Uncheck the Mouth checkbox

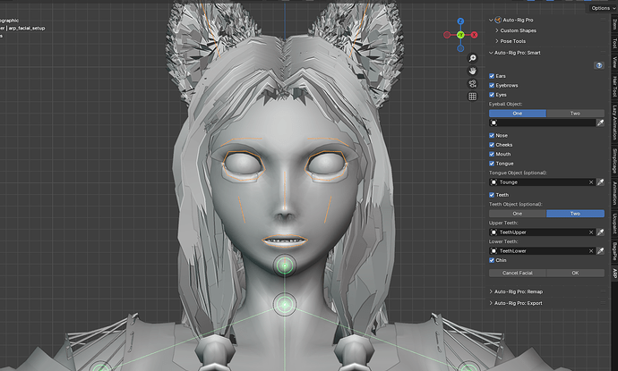(x=492, y=155)
